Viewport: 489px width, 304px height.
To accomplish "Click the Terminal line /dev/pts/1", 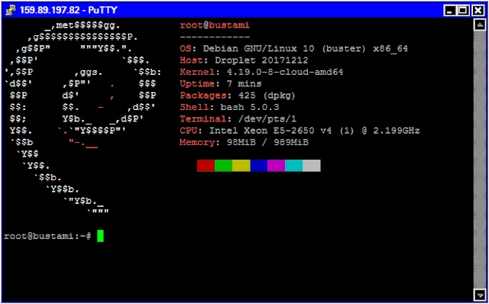I will coord(238,119).
